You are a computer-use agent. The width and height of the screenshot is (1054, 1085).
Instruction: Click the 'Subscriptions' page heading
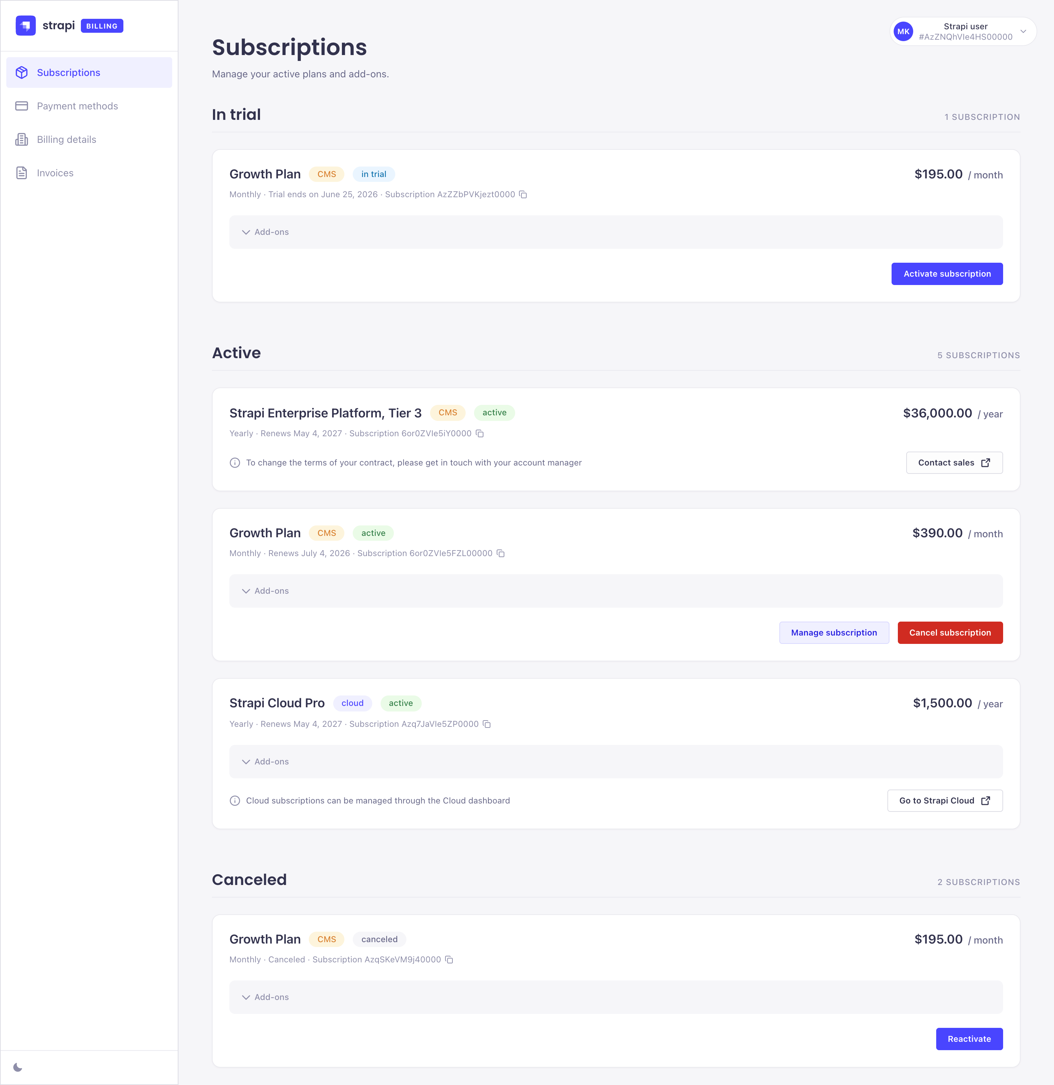[x=289, y=48]
